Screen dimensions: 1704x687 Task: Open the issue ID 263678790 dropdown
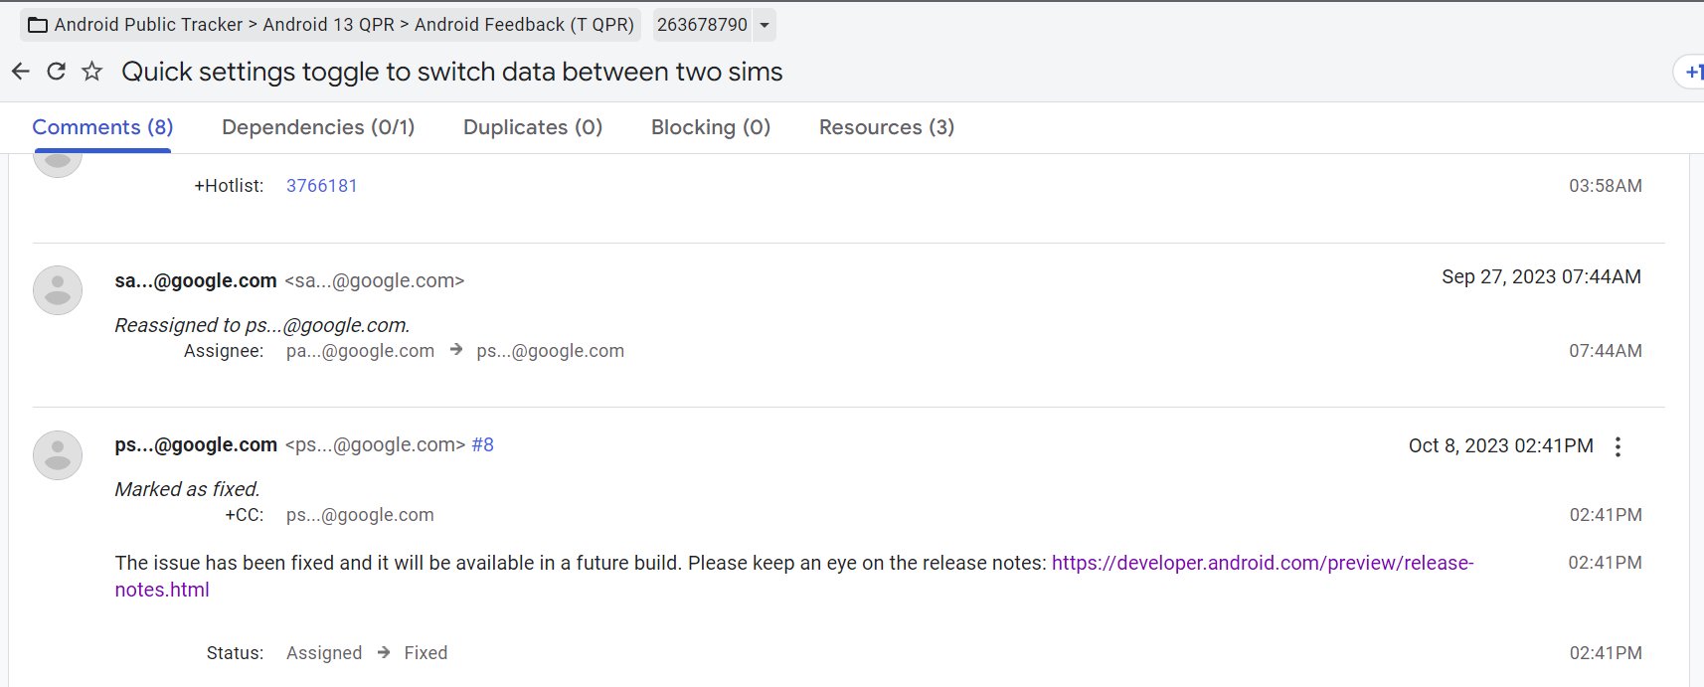[765, 25]
